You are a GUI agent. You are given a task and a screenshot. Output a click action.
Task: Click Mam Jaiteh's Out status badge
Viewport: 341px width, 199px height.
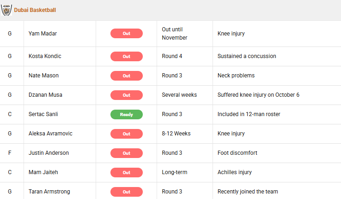126,172
